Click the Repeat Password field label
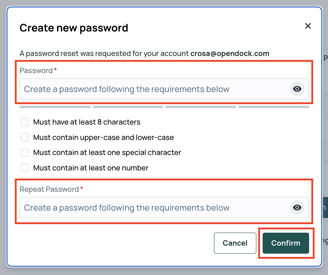Image resolution: width=328 pixels, height=275 pixels. point(49,189)
